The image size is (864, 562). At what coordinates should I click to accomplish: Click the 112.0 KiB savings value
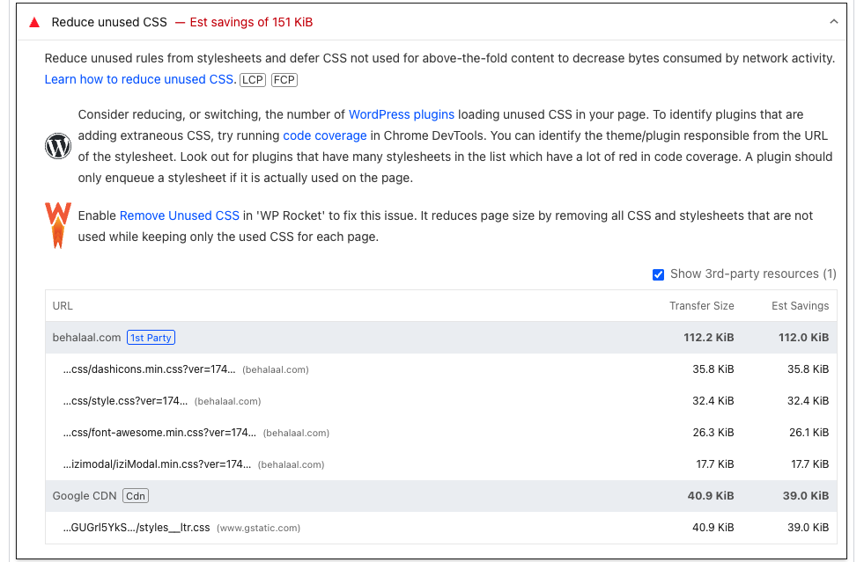803,338
